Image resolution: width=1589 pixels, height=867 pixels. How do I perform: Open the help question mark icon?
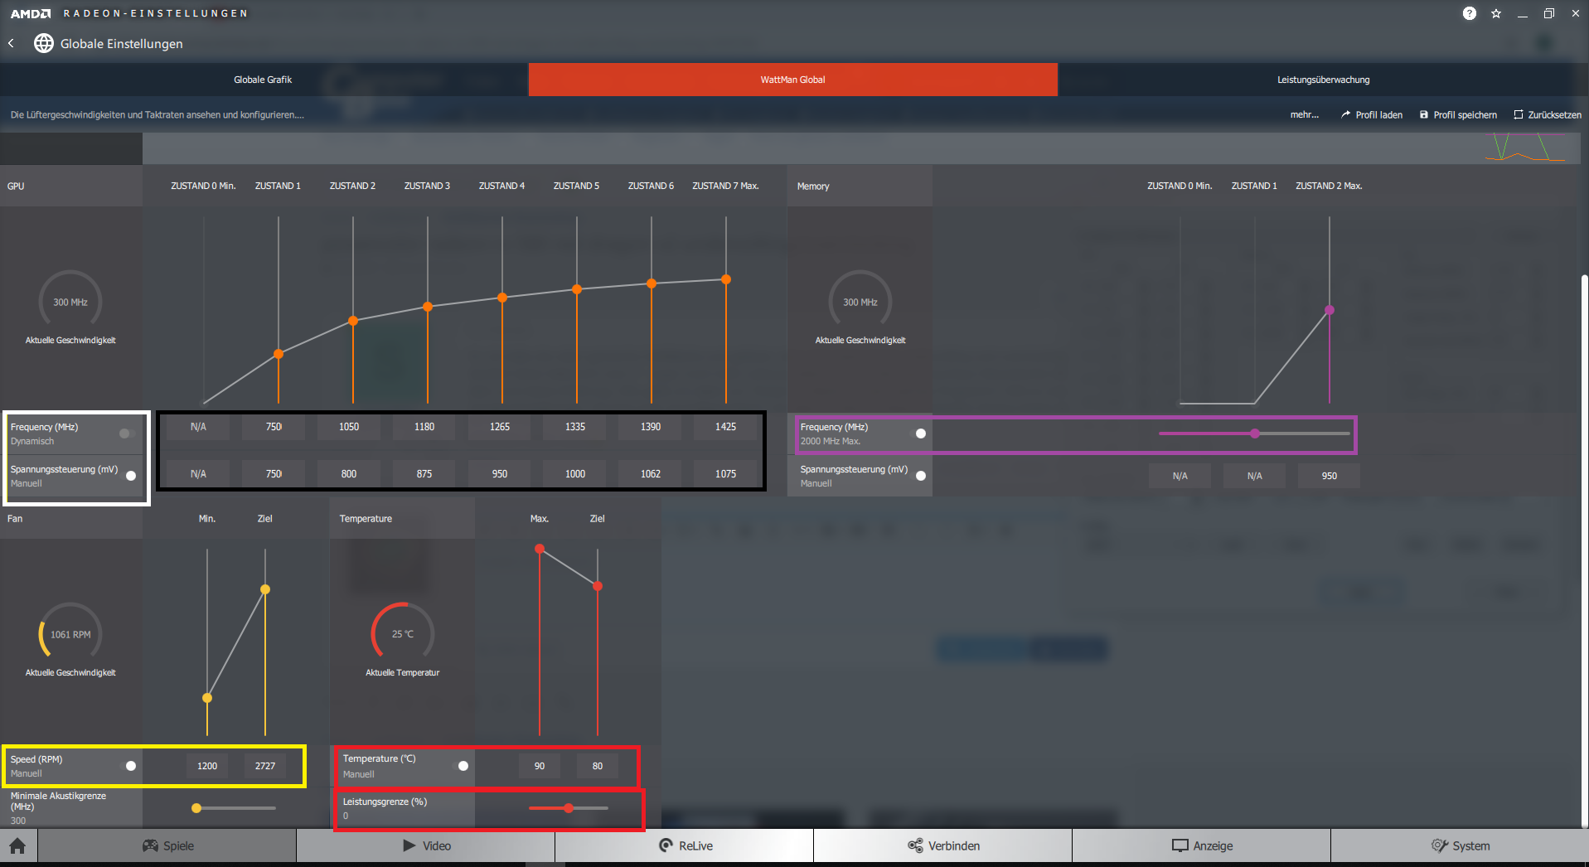(x=1470, y=13)
